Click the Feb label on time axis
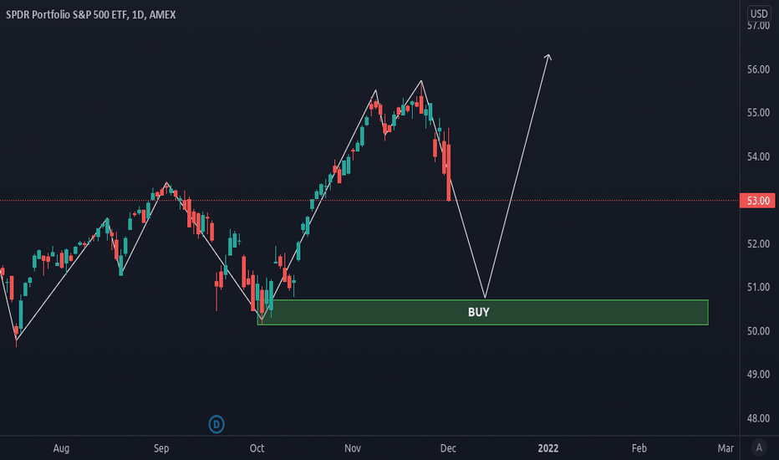This screenshot has width=779, height=460. pos(639,448)
